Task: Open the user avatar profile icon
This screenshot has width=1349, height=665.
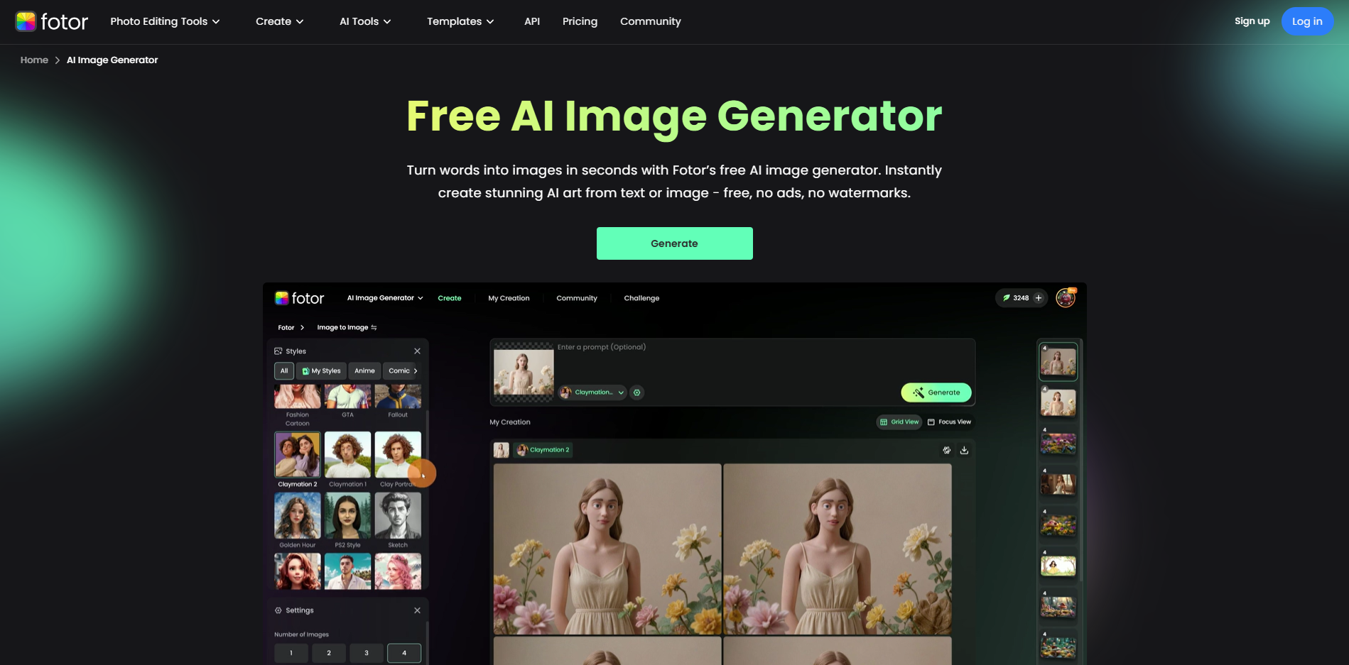Action: point(1066,298)
